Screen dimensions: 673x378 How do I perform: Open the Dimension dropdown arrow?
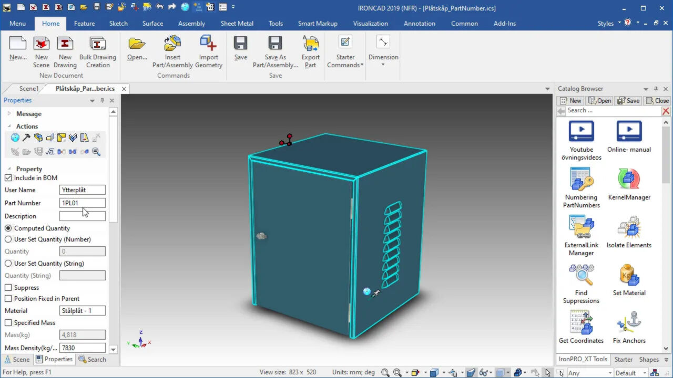[x=383, y=65]
